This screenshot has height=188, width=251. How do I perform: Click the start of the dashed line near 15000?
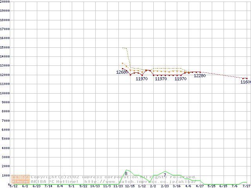[x=123, y=48]
